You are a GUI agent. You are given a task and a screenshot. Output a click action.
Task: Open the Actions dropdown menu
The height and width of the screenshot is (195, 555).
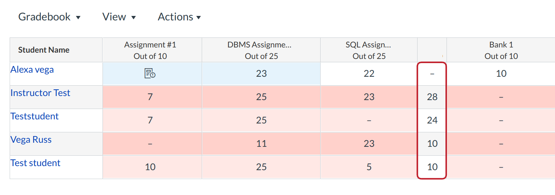179,17
